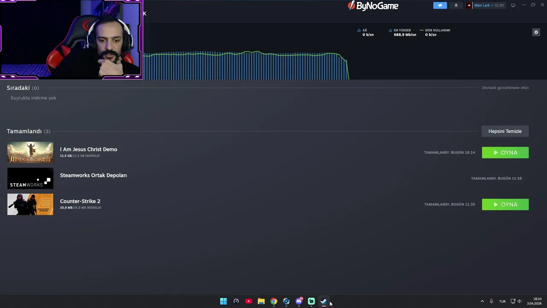Open Steam announcements megaphone button
Image resolution: width=547 pixels, height=308 pixels.
pyautogui.click(x=440, y=6)
